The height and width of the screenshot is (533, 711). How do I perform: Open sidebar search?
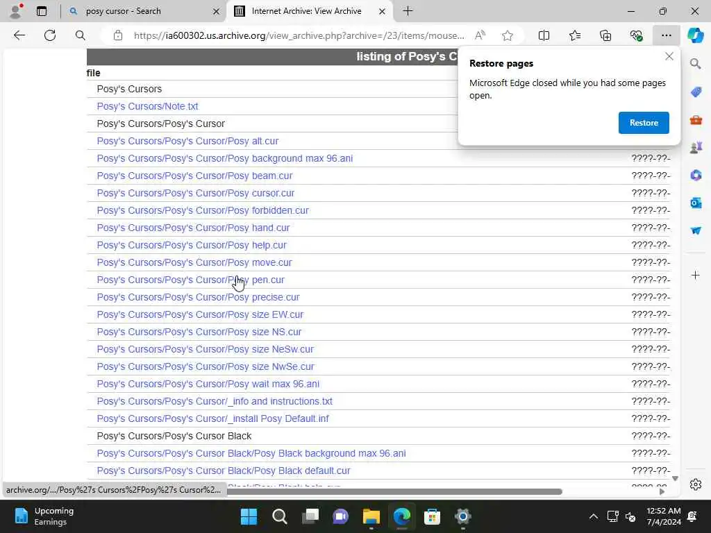(696, 64)
